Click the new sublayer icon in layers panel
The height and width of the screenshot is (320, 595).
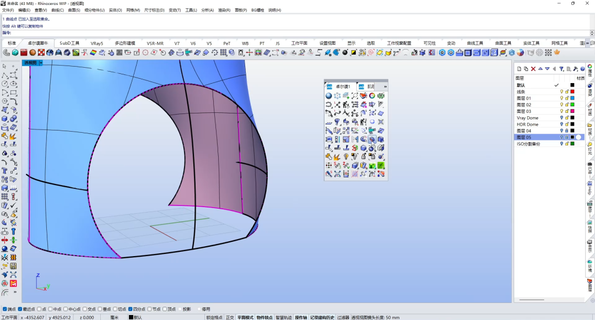coord(526,69)
